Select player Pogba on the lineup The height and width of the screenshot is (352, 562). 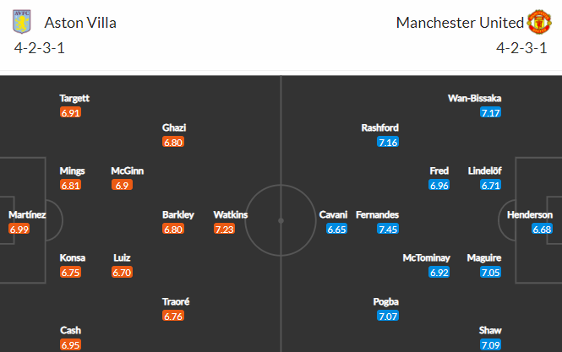pos(385,301)
